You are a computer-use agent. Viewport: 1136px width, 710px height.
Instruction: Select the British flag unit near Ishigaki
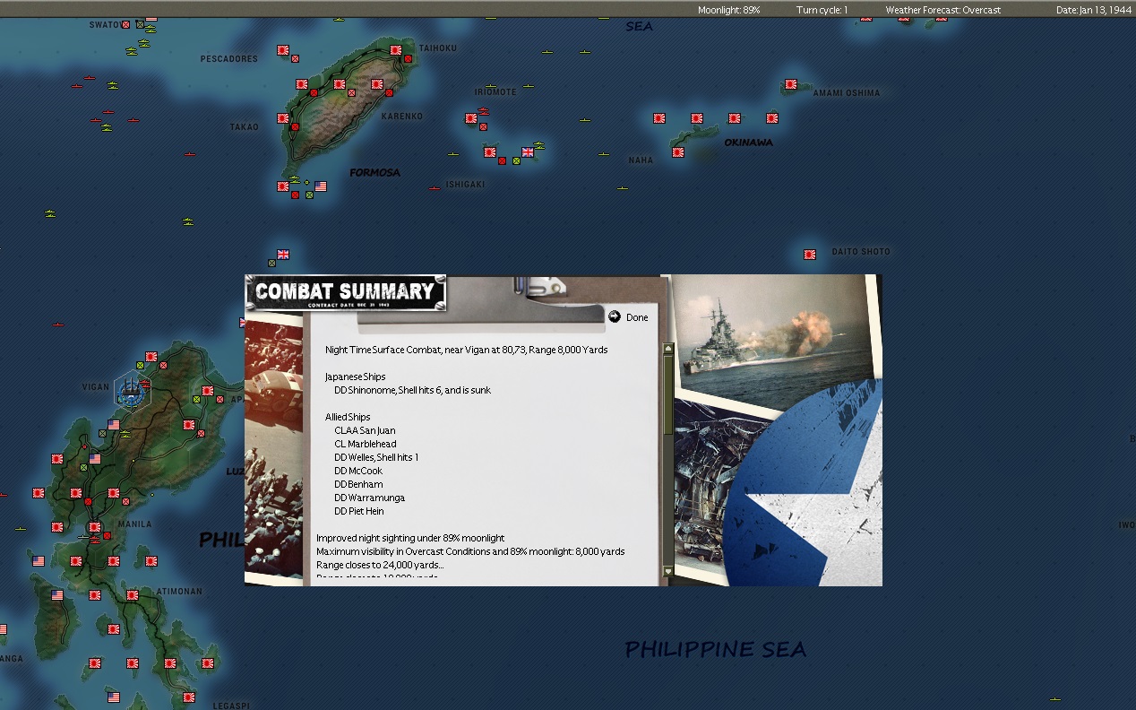click(x=527, y=152)
